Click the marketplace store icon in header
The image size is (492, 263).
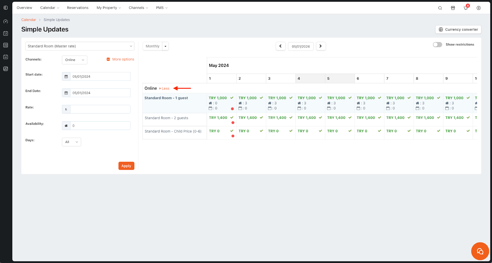453,8
